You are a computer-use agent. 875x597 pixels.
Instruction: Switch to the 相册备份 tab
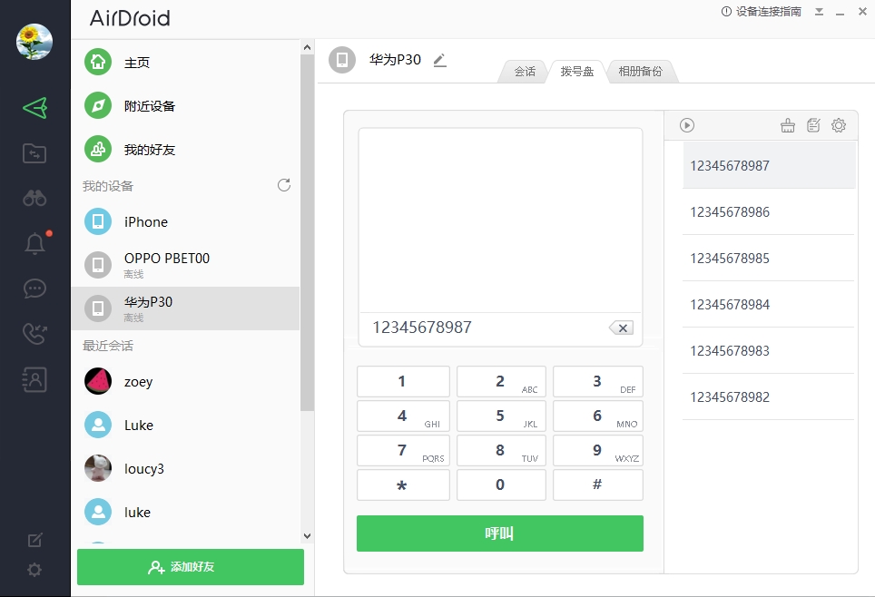(x=640, y=72)
